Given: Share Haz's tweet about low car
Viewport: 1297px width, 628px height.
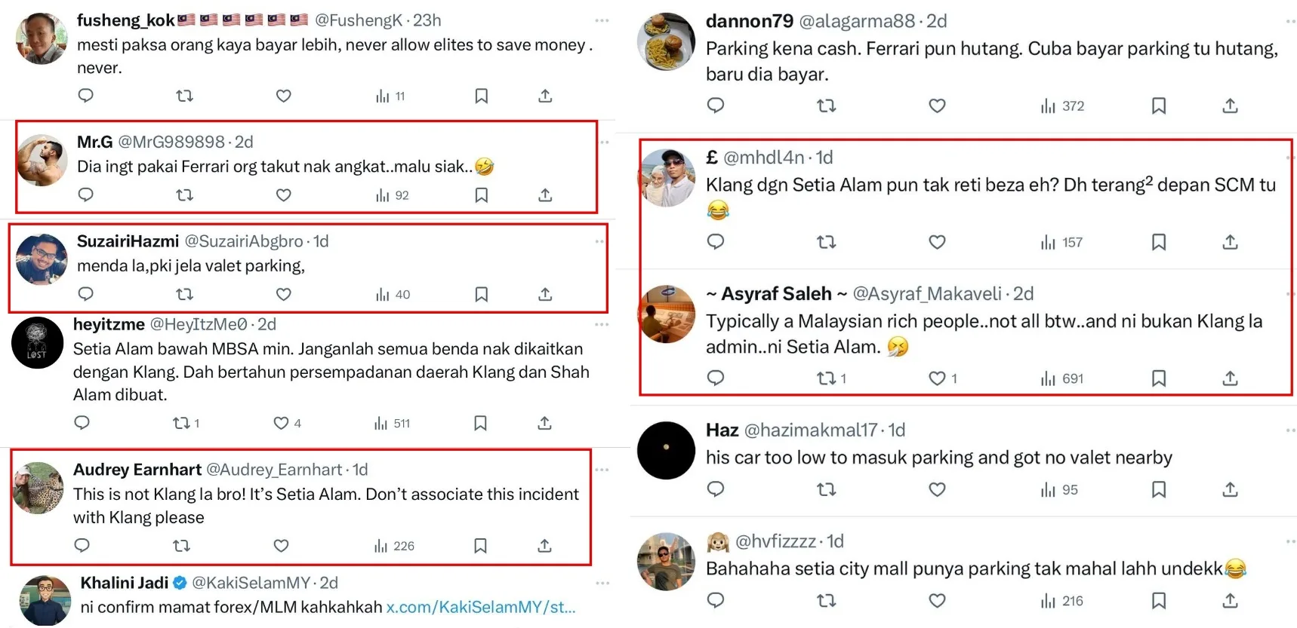Looking at the screenshot, I should tap(1230, 490).
